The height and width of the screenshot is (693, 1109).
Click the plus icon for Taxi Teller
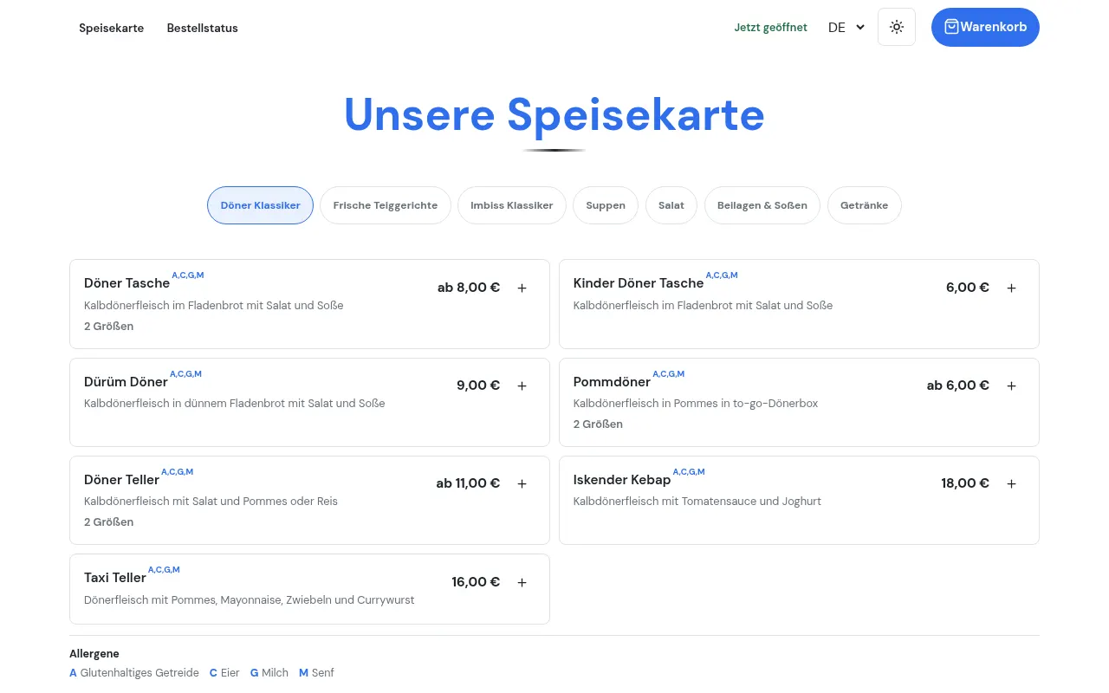pos(522,582)
